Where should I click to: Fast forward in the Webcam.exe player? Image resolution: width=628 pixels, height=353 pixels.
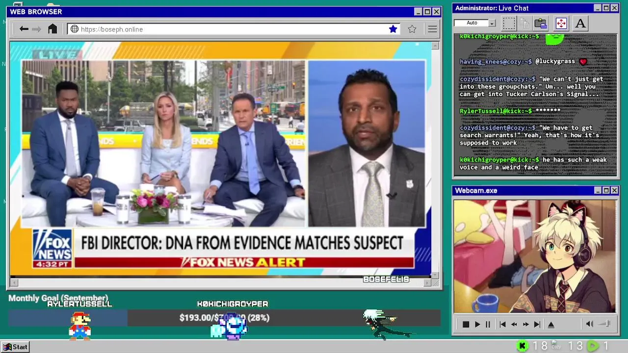point(526,325)
